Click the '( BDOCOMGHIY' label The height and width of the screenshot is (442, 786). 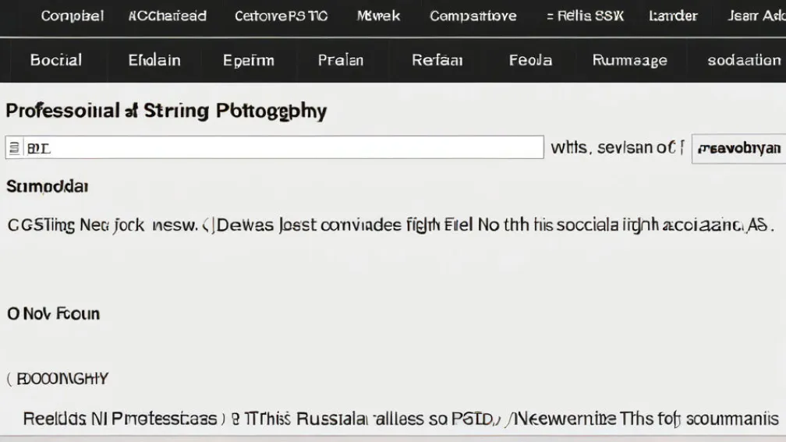click(x=57, y=379)
